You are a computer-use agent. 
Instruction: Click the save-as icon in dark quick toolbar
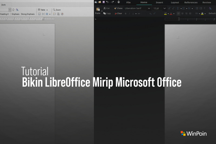[x=96, y=2]
